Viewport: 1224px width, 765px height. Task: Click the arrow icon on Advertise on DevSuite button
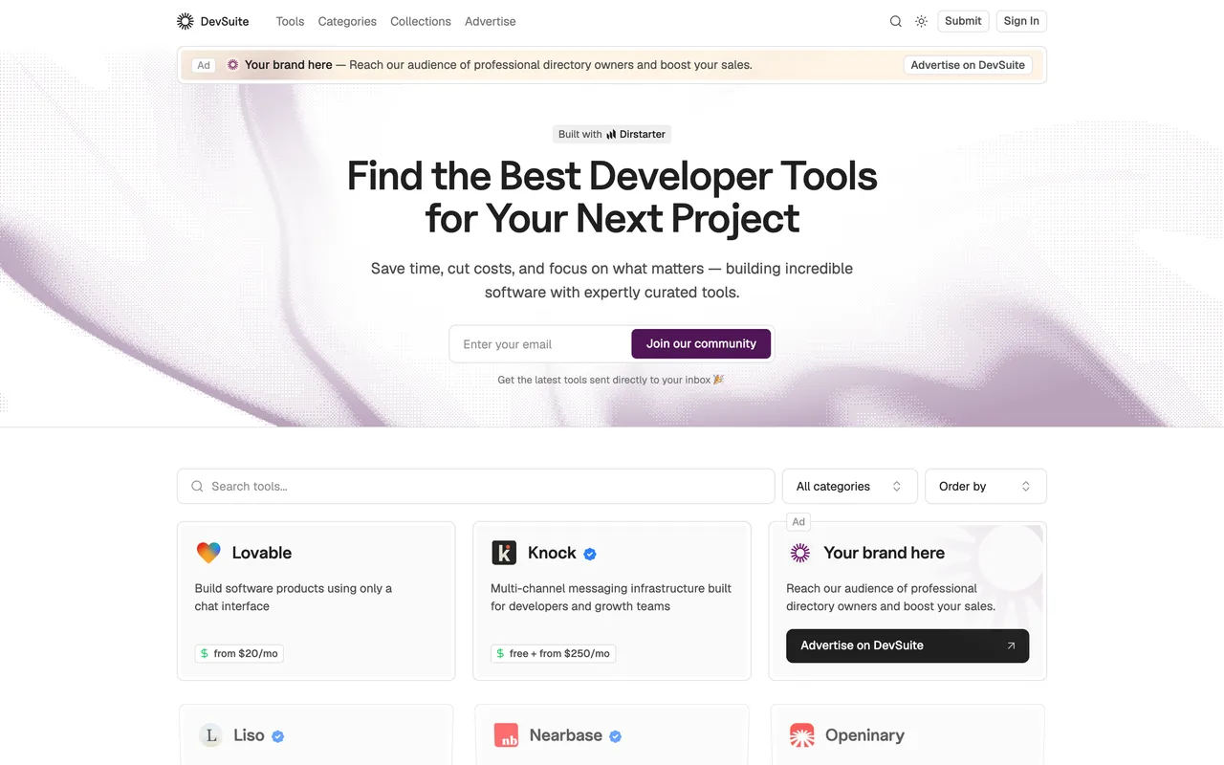[1012, 645]
